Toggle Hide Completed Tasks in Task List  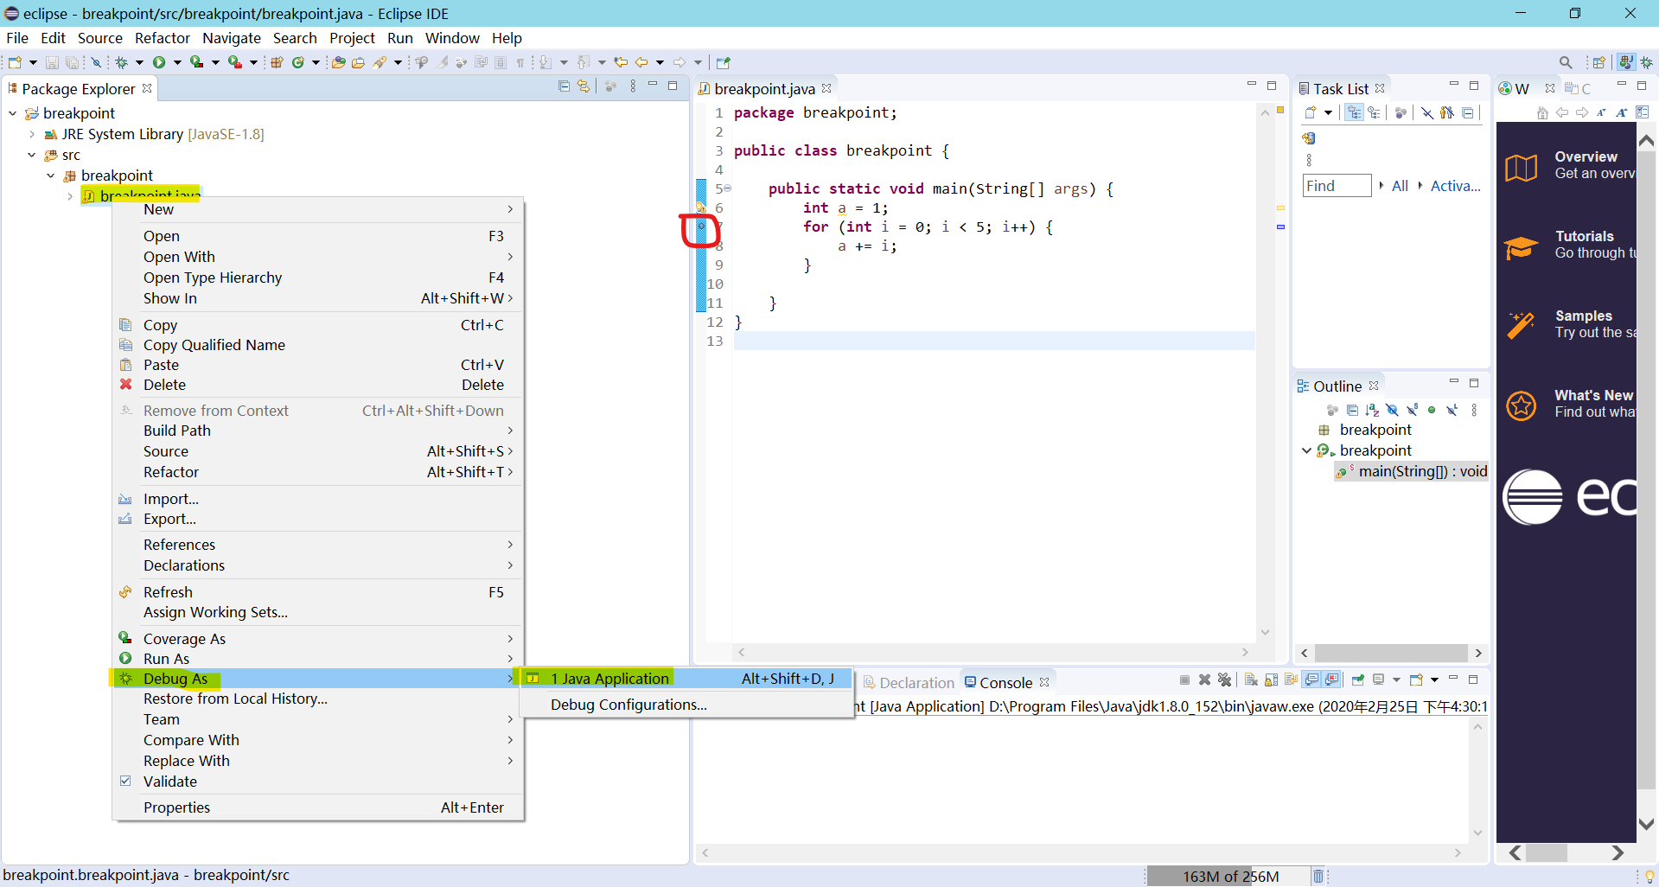tap(1427, 112)
